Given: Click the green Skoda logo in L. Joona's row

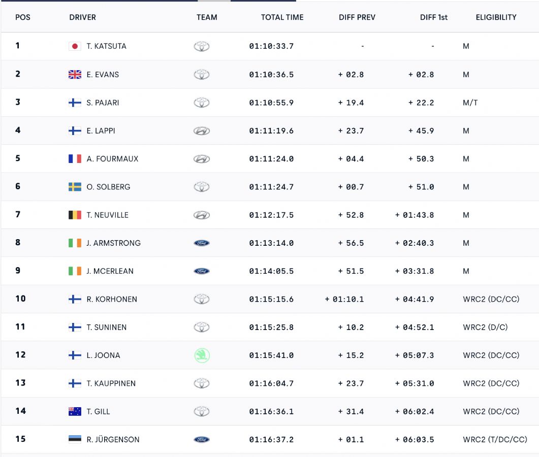Looking at the screenshot, I should [202, 355].
